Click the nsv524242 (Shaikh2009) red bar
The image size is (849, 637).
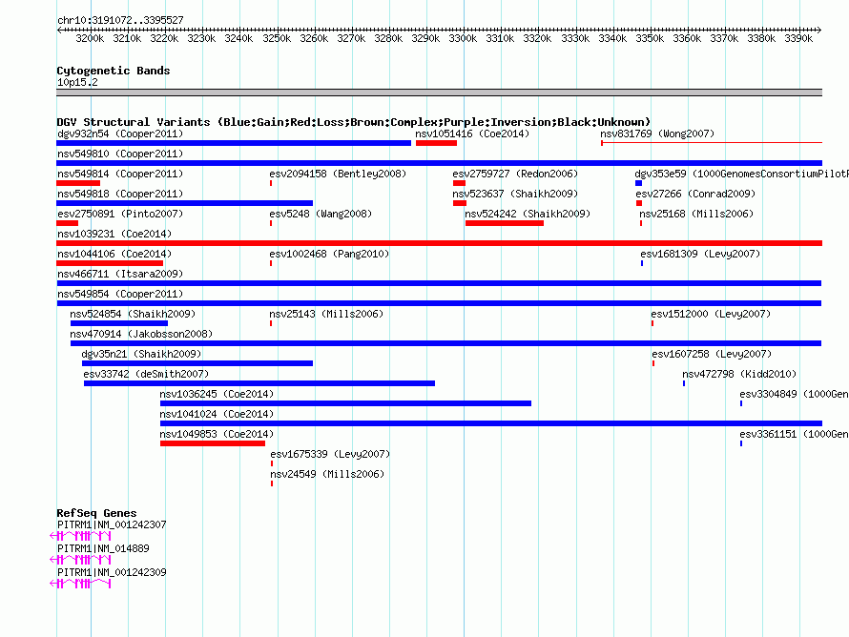[504, 223]
